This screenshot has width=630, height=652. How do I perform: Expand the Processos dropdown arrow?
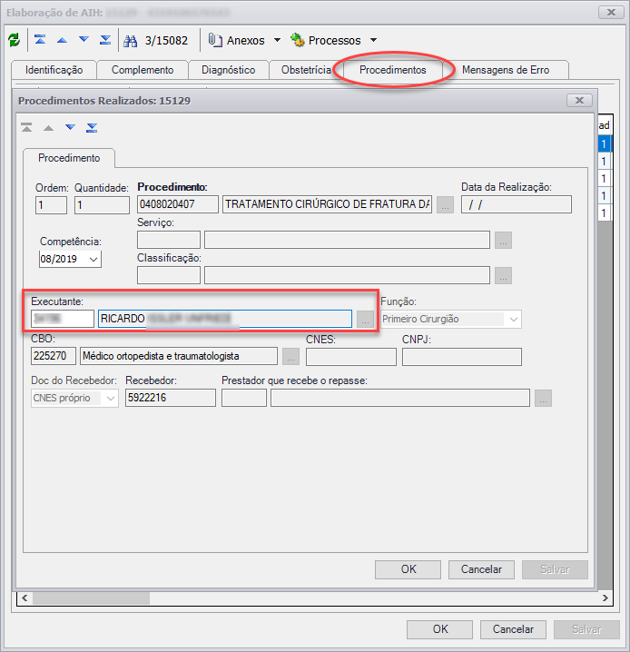coord(374,40)
